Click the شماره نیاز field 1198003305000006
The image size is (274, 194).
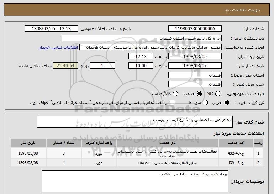coord(195,29)
